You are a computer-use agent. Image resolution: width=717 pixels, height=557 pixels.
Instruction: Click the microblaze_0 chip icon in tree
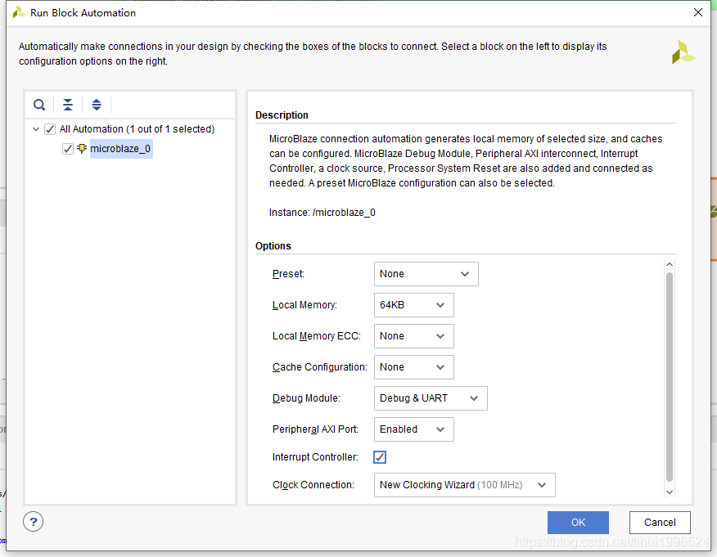pyautogui.click(x=82, y=149)
